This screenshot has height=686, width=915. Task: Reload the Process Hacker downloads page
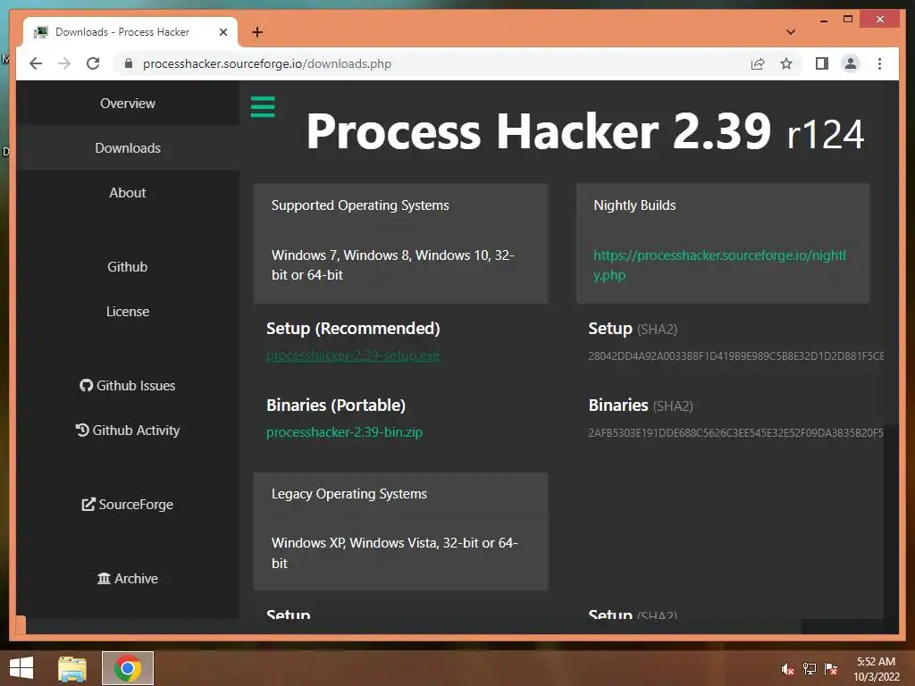(93, 63)
